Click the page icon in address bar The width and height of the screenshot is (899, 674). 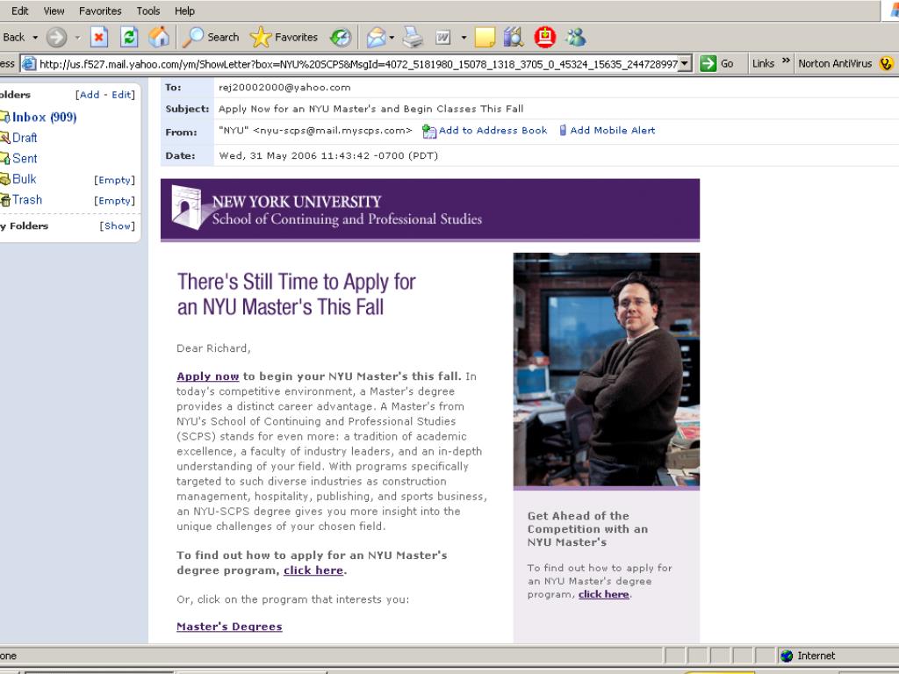[29, 63]
